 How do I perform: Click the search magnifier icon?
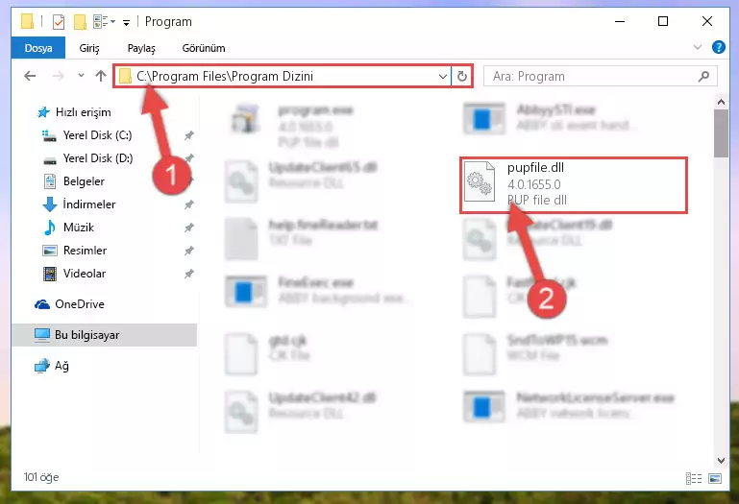[x=703, y=76]
